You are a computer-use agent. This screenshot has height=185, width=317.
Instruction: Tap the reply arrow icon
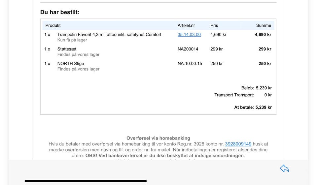coord(284,169)
